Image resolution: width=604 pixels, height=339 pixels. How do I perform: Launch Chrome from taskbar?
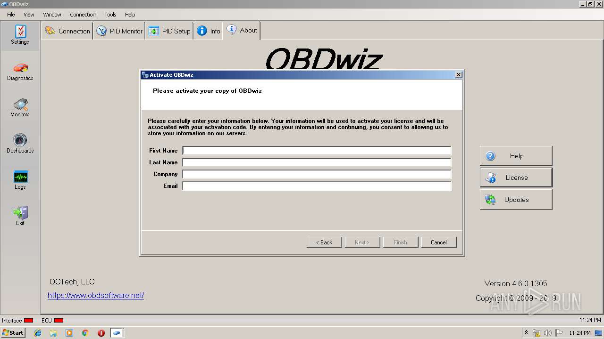coord(85,333)
